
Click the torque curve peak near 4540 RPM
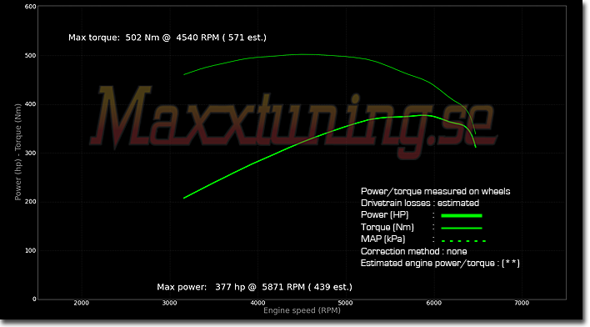[305, 54]
